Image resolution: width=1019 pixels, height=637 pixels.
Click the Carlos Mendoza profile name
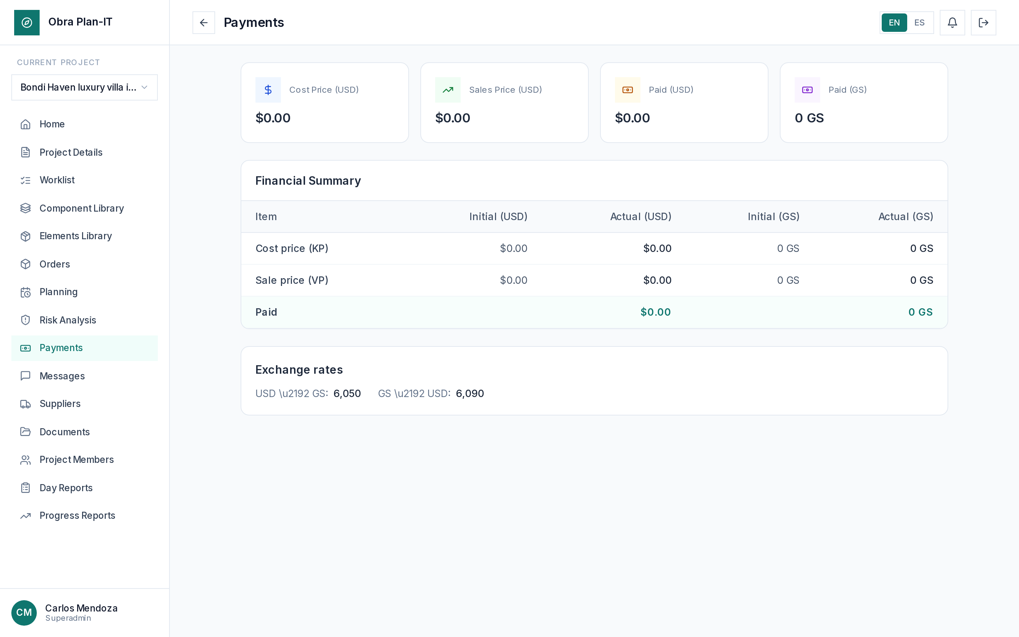click(x=81, y=608)
